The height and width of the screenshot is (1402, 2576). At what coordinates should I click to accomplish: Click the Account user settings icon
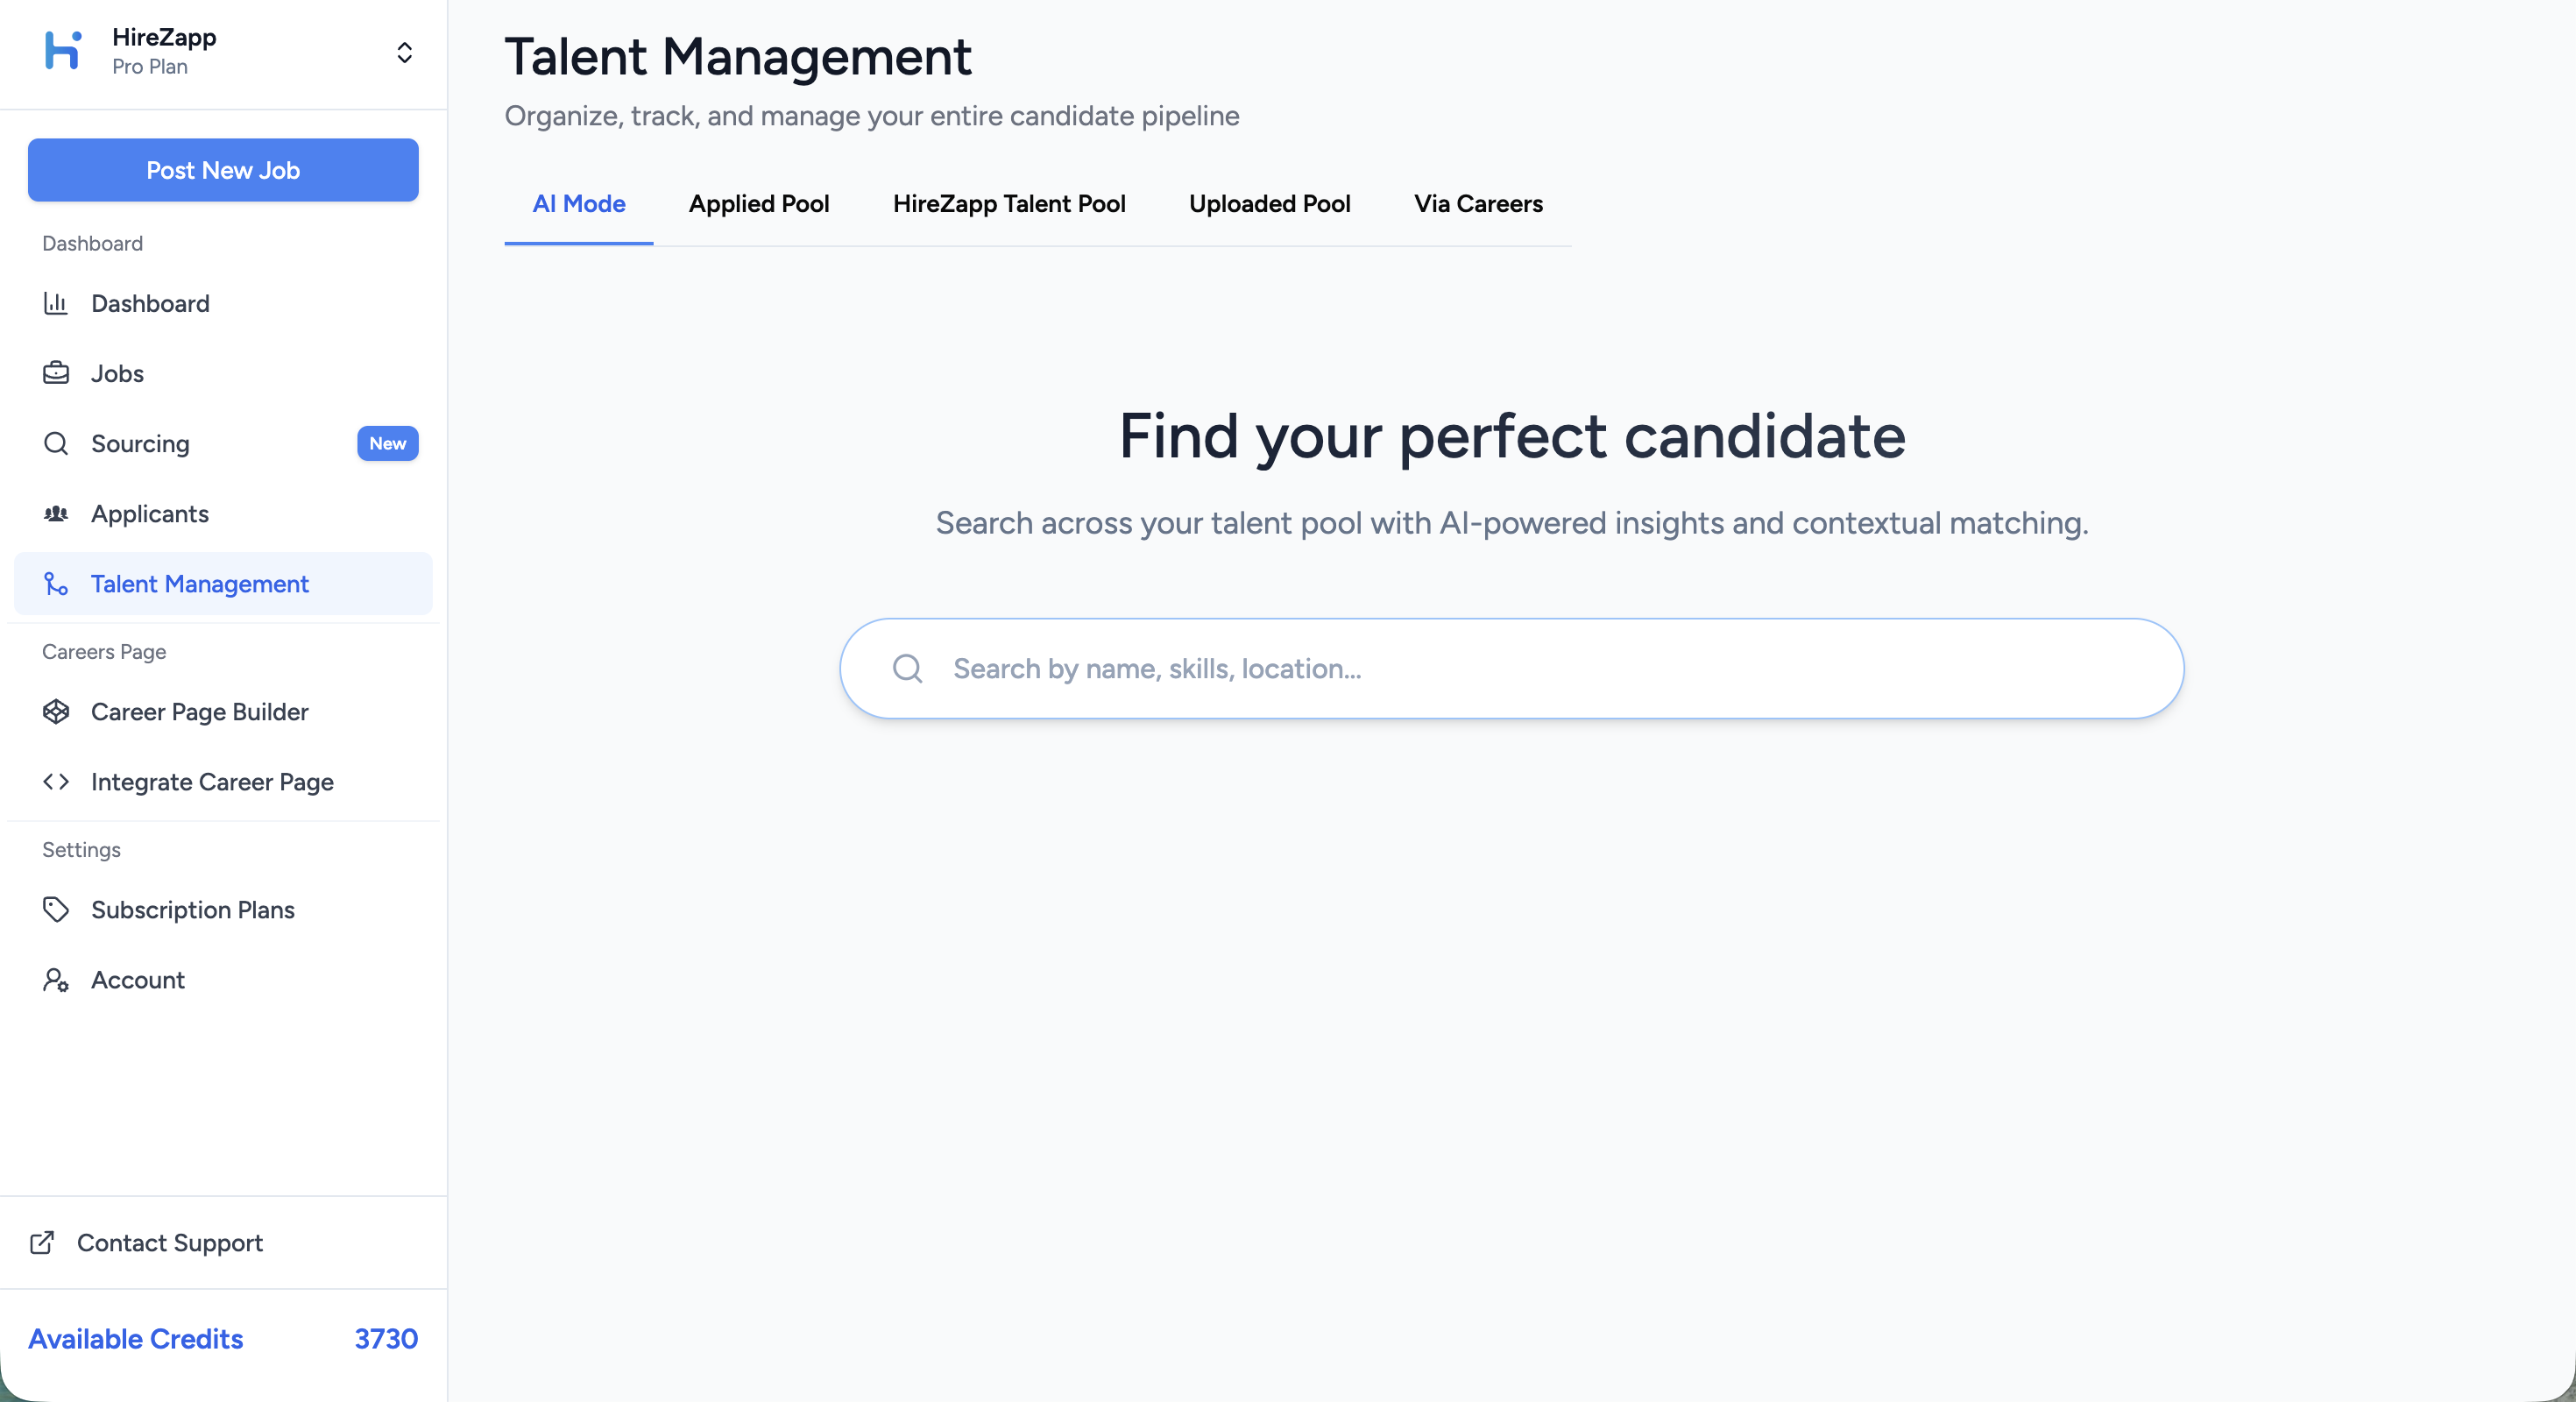(56, 980)
